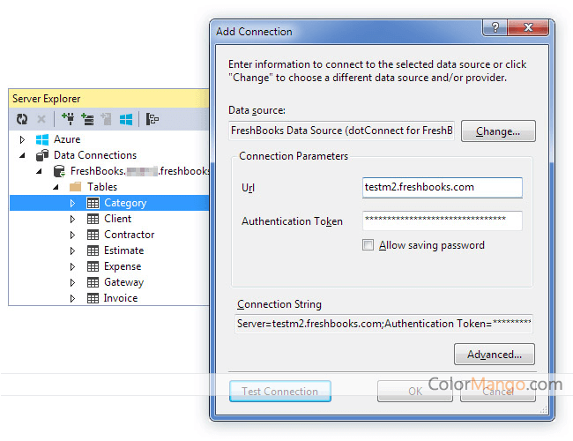Select the Invoice table label
Screen dimensions: 573x441
pos(121,298)
